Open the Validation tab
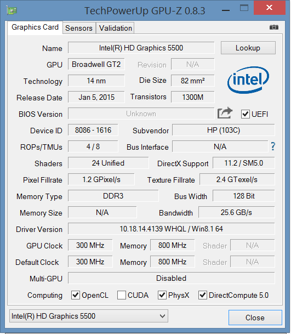 pyautogui.click(x=116, y=28)
